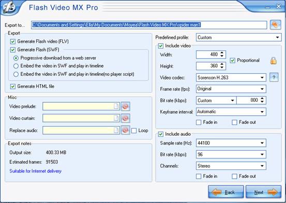Click the aspect ratio lock icon
Viewport: 286px width, 203px height.
tap(273, 61)
